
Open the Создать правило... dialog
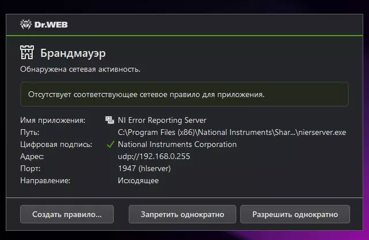pos(67,214)
